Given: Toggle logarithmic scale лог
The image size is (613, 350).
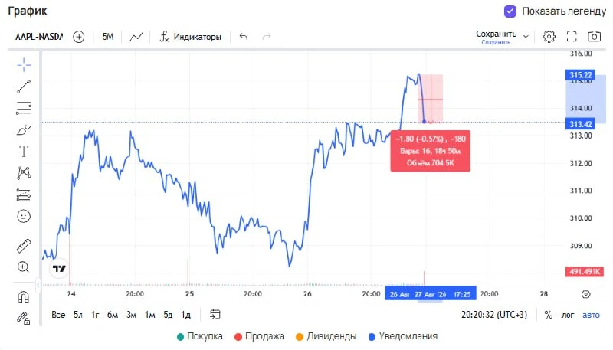Looking at the screenshot, I should pos(568,315).
